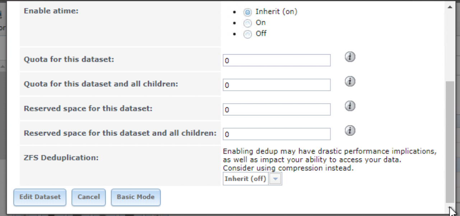Click the empty scrollbar track above the thumb
460x216 pixels.
click(450, 46)
